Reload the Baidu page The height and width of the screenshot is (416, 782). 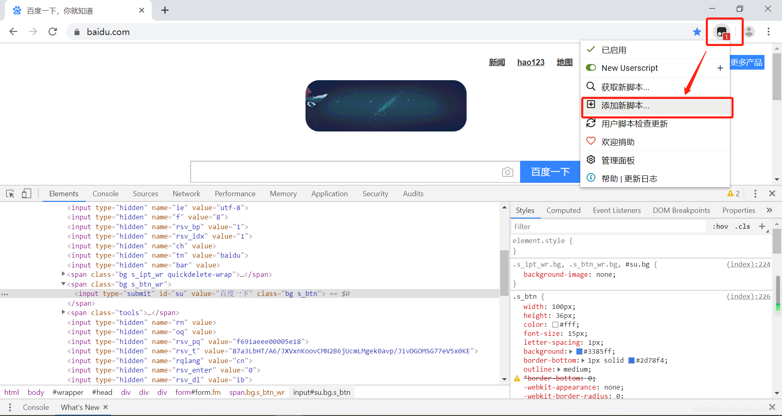point(53,32)
